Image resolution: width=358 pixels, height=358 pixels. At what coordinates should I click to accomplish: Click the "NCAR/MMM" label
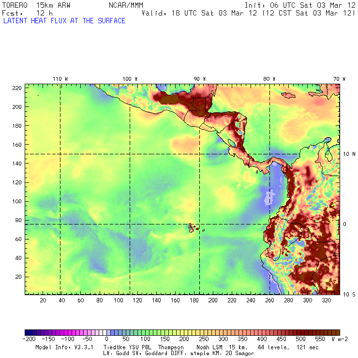[x=126, y=5]
